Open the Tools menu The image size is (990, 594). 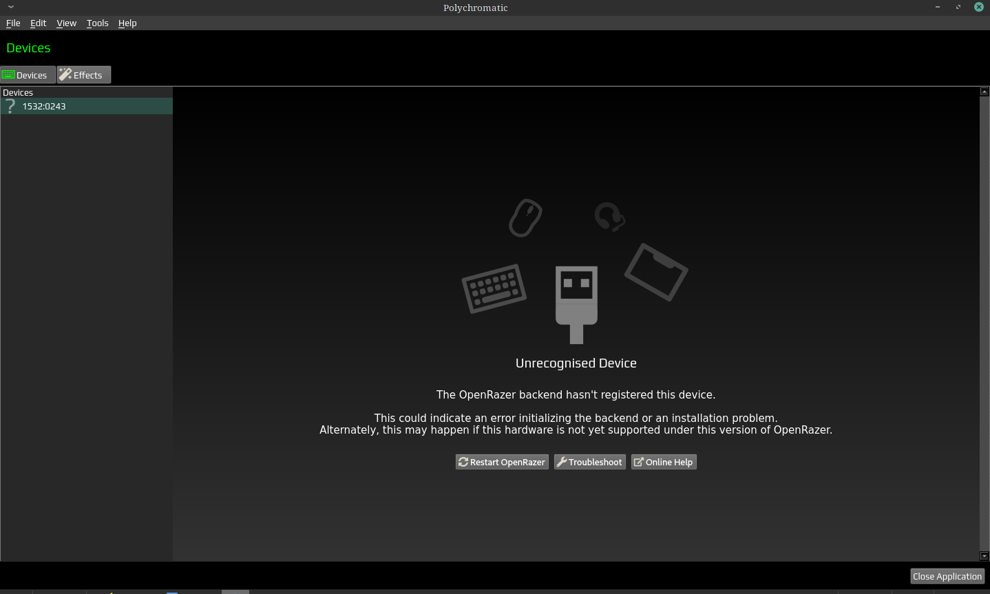click(x=97, y=23)
